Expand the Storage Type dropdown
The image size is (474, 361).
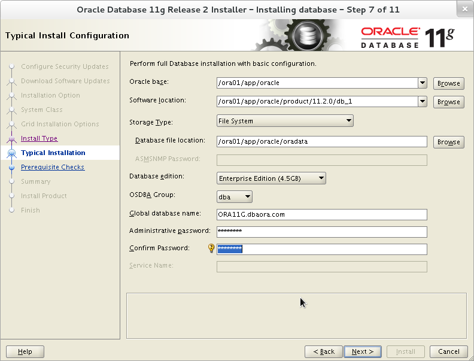pos(285,121)
